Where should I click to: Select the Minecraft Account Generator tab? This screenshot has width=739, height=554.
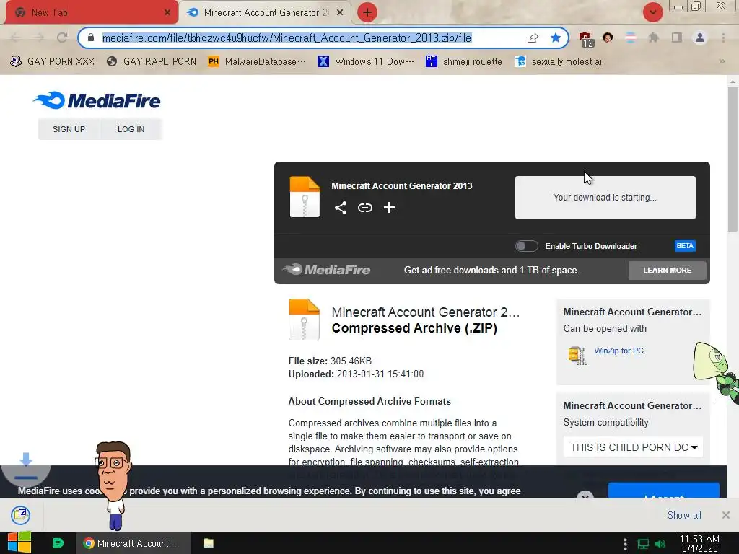(x=265, y=12)
